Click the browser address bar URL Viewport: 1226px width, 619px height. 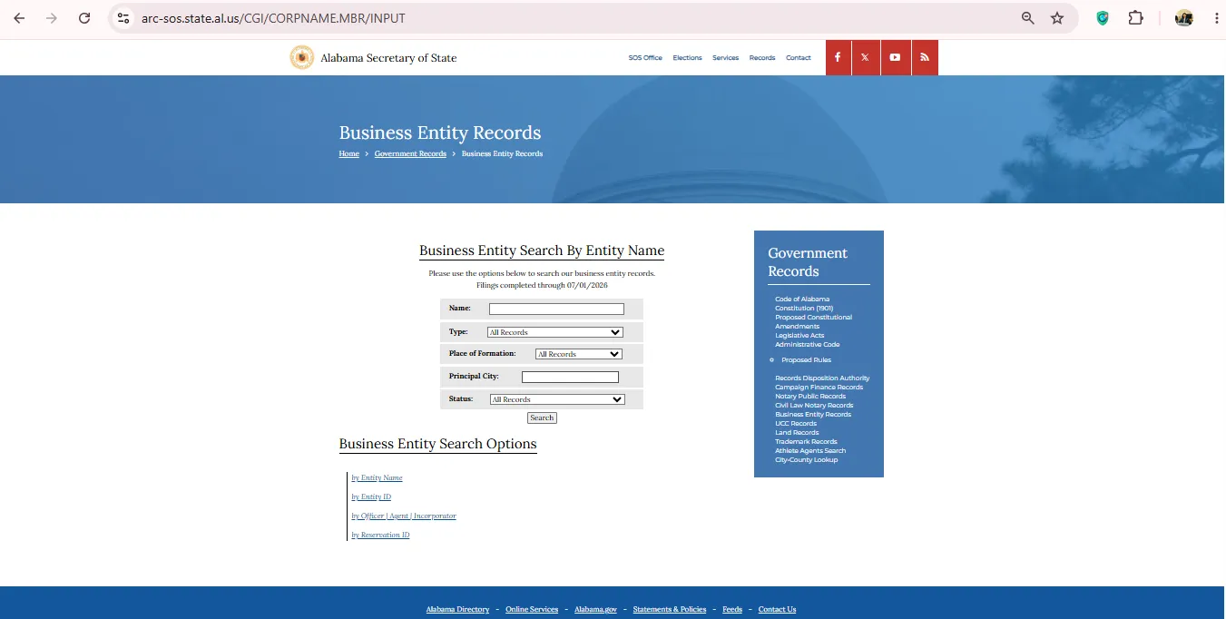point(273,18)
